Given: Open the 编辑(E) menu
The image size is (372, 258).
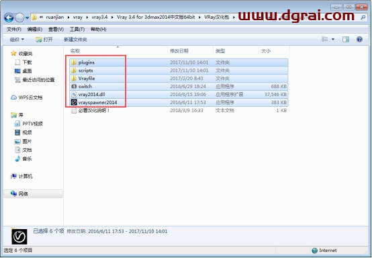Looking at the screenshot, I should coord(35,29).
